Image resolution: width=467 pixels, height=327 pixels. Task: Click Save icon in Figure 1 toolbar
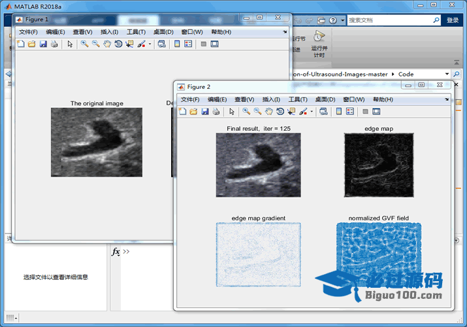(x=43, y=44)
